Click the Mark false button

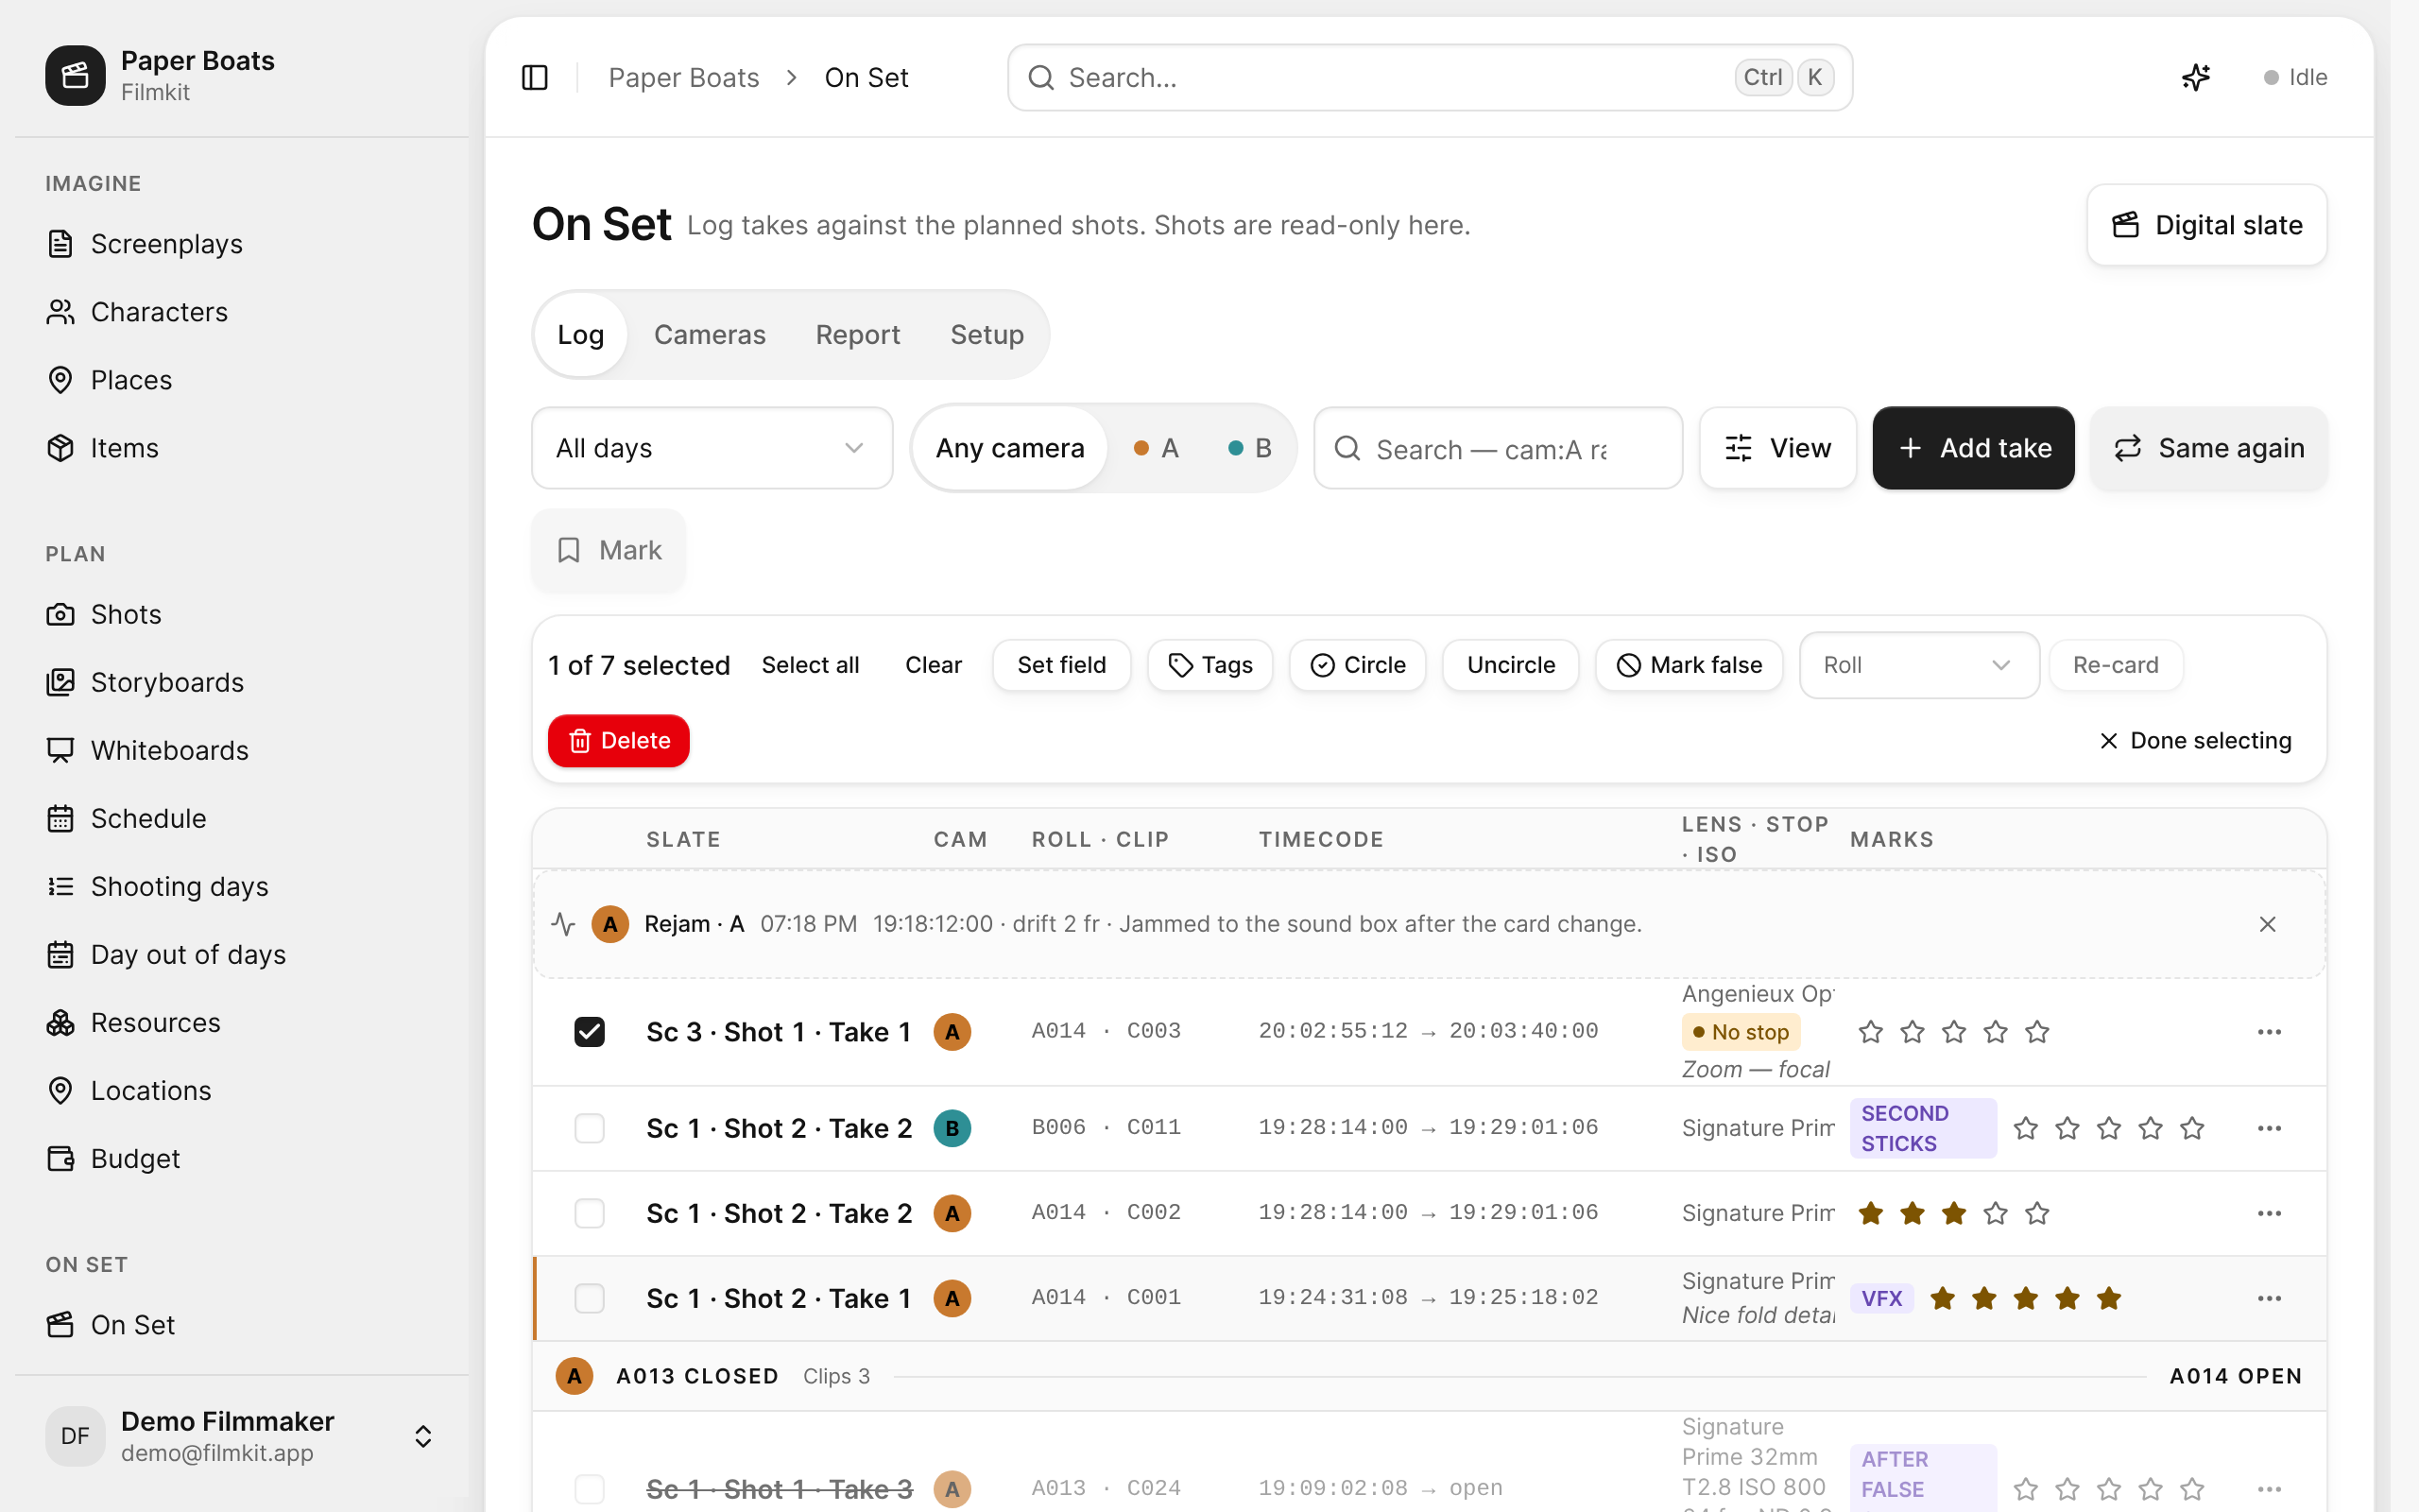pos(1690,665)
